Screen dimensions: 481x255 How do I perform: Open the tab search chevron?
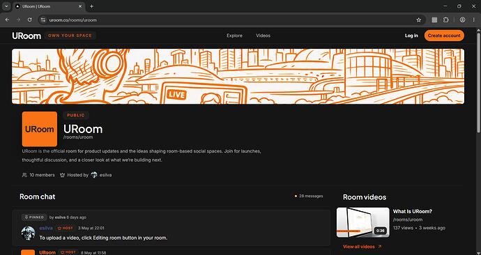pyautogui.click(x=6, y=6)
